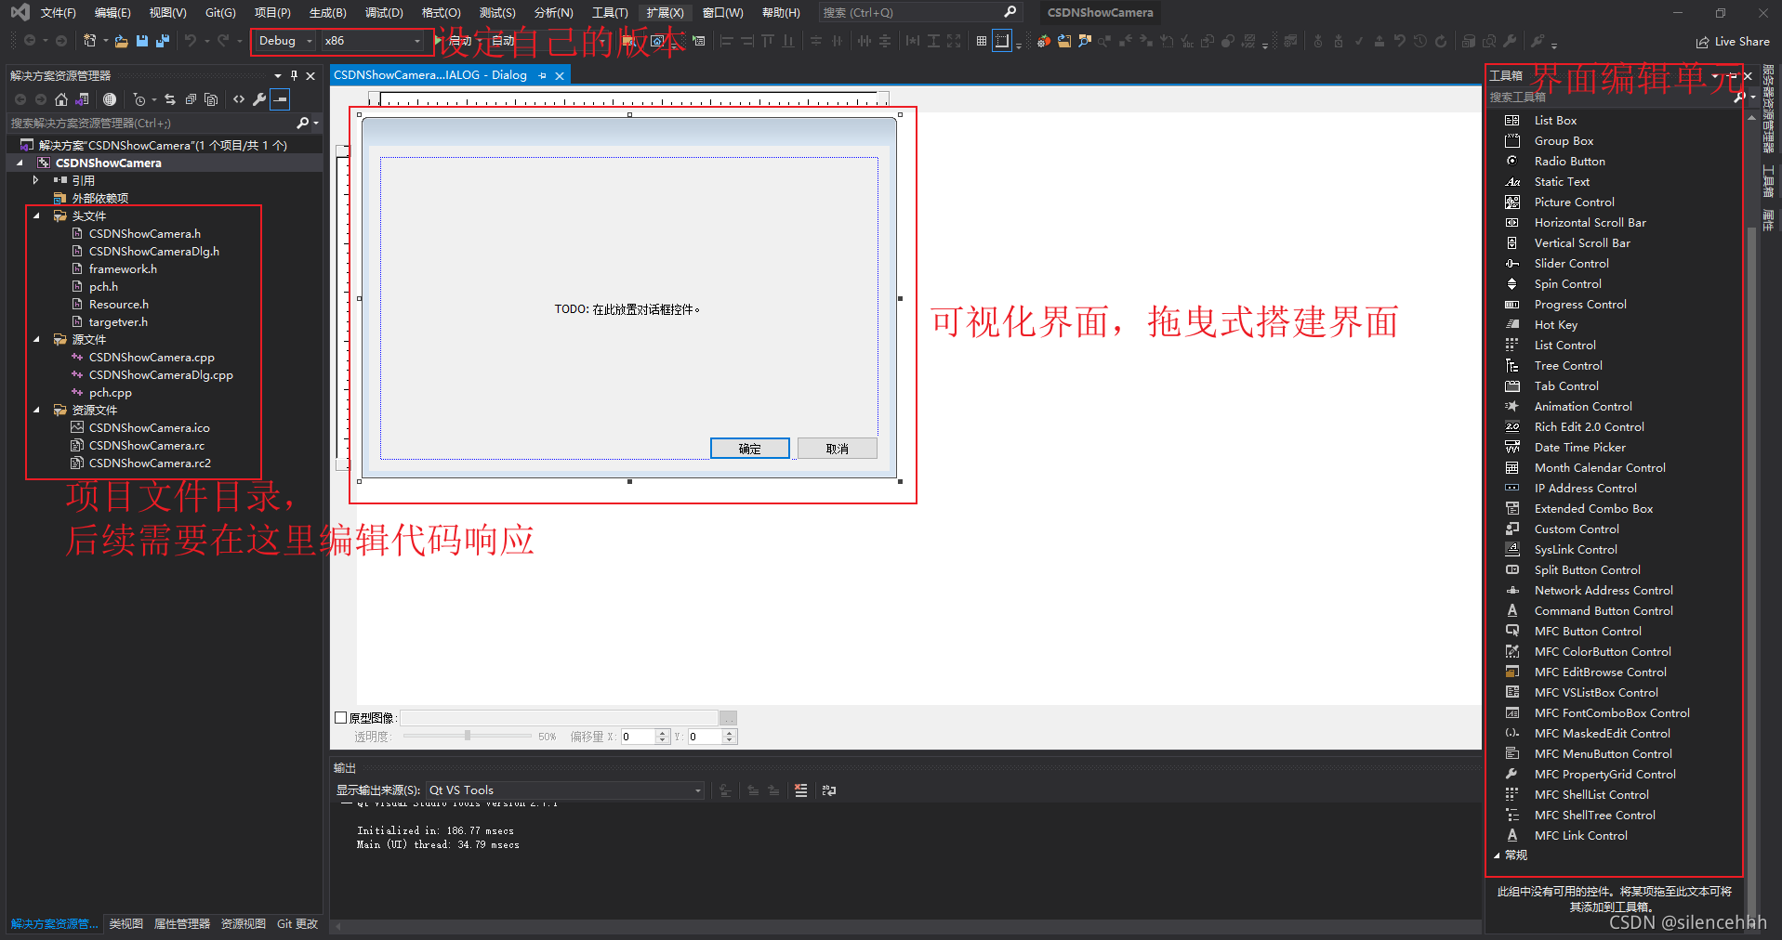The image size is (1782, 940).
Task: Click the 确定 button in the dialog
Action: coord(749,448)
